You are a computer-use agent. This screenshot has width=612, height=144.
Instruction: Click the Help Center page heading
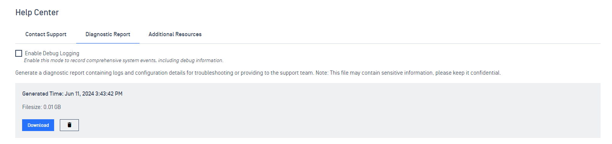point(37,13)
